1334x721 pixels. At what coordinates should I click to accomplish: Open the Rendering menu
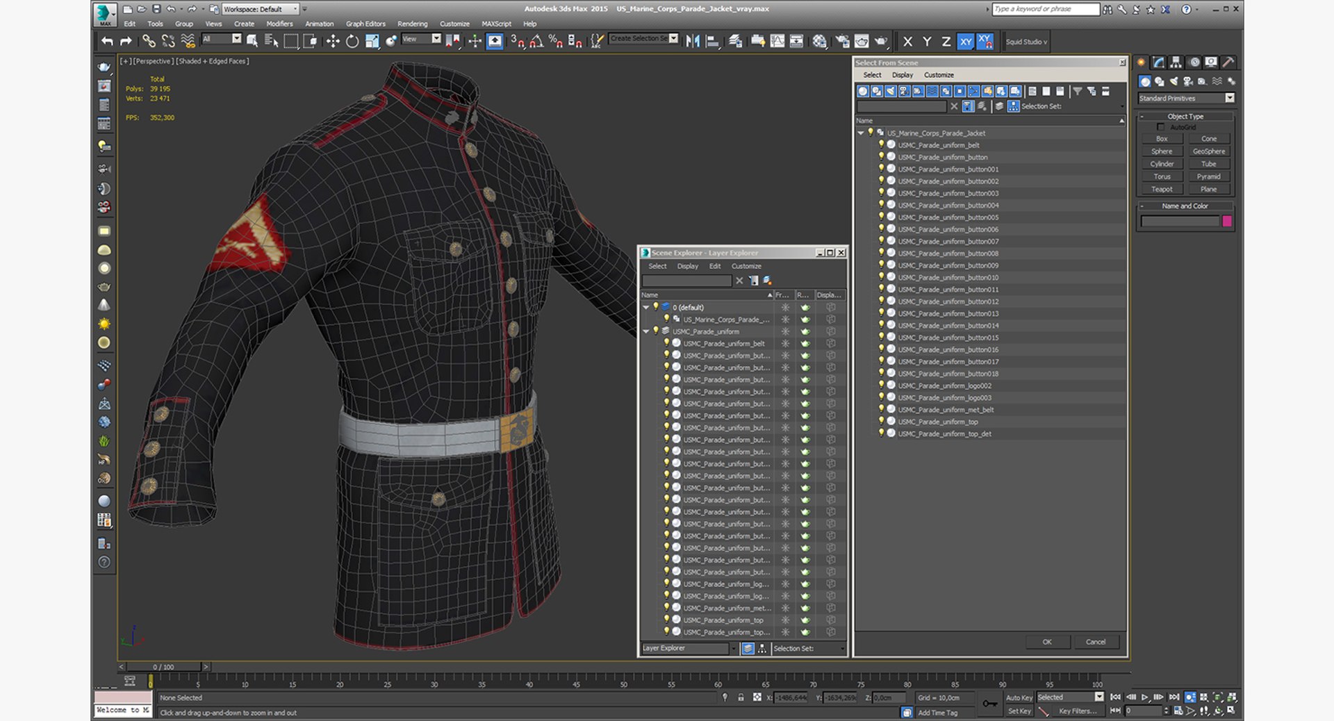coord(412,24)
